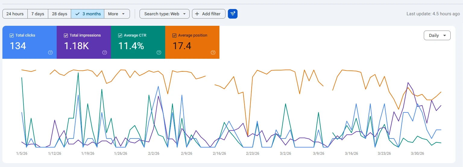Open the AI filter suggestions icon button
Screen dimensions: 463x167
[233, 14]
